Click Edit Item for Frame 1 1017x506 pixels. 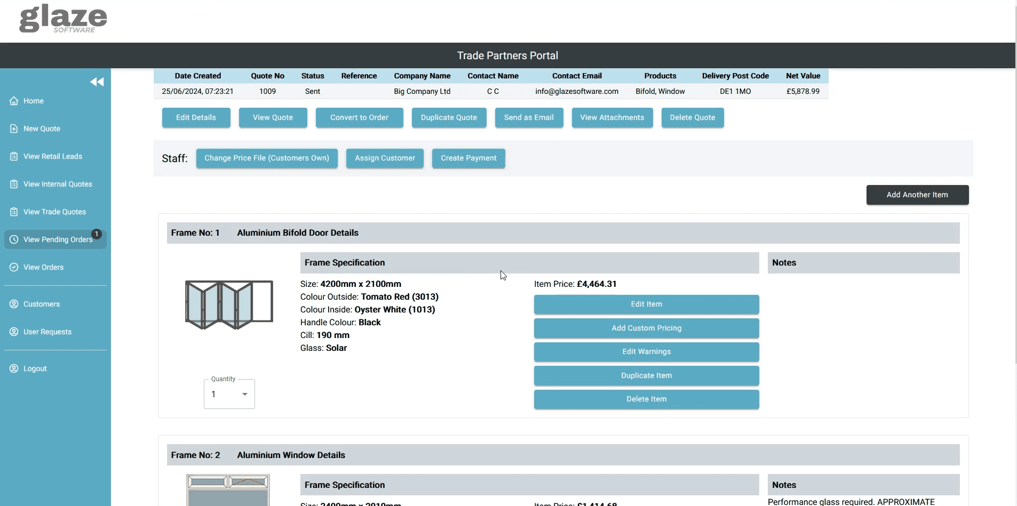click(646, 304)
